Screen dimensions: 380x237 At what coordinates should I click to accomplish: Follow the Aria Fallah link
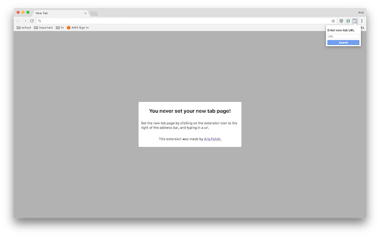213,139
